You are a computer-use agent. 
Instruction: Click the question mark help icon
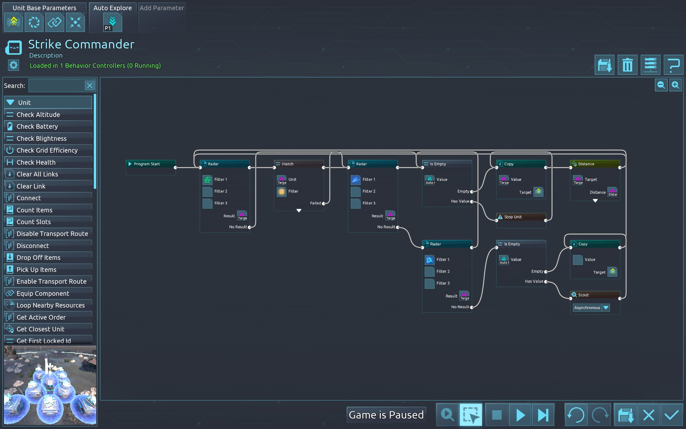(x=673, y=65)
